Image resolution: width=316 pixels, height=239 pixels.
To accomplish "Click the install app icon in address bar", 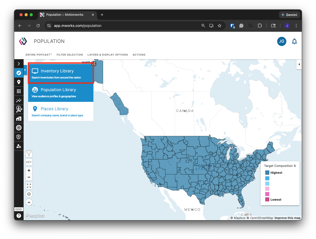I will point(211,26).
